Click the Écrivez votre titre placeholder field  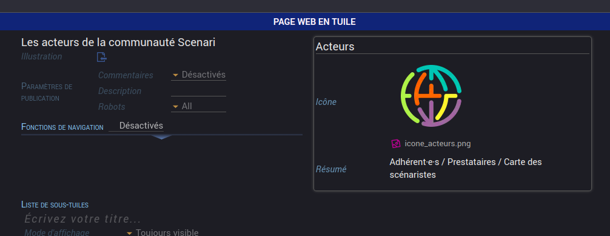coord(82,219)
